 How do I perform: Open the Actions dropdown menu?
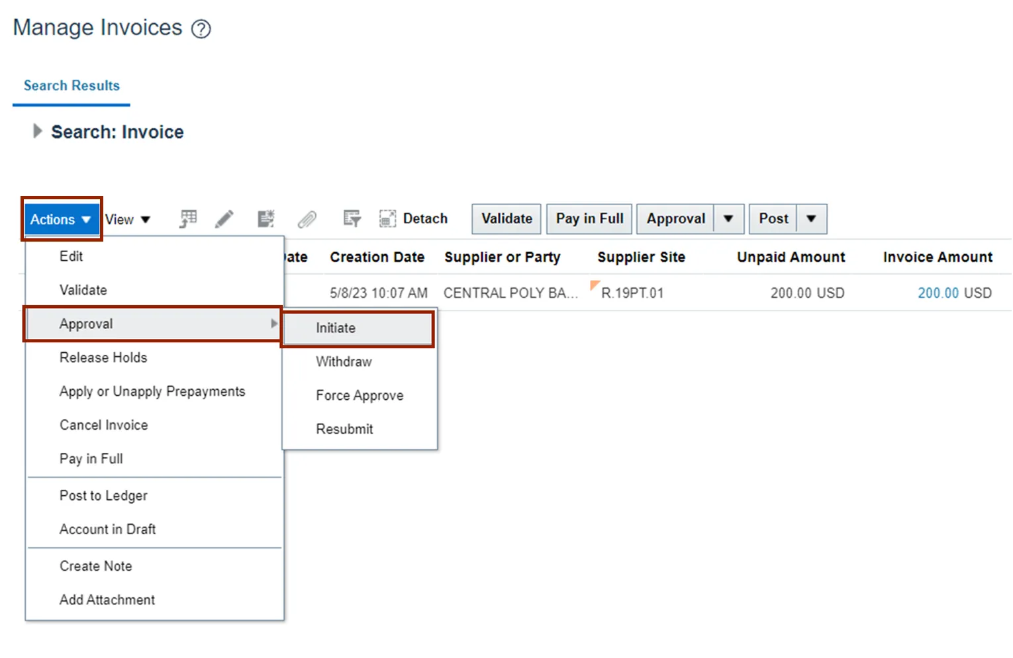tap(61, 219)
